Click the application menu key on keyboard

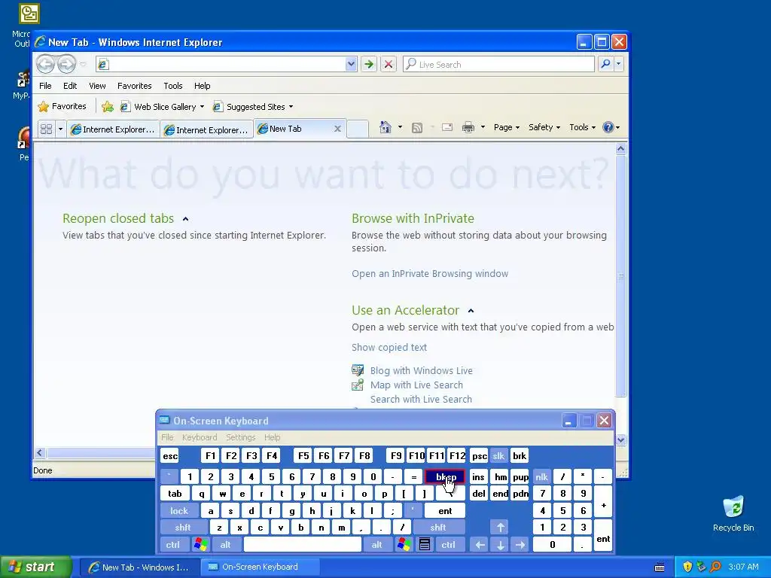click(425, 545)
